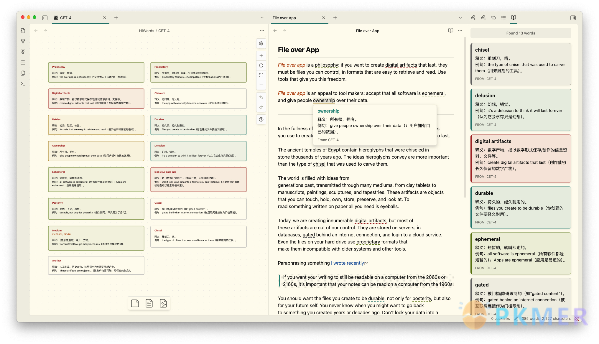
Task: Zoom in on the canvas
Action: pos(261,56)
